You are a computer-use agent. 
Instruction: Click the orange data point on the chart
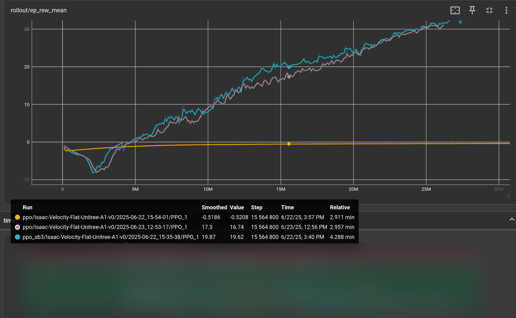click(x=289, y=144)
